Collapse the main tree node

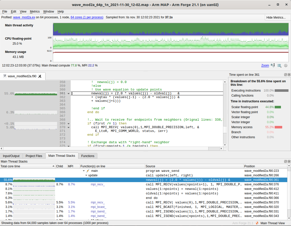(x=84, y=171)
